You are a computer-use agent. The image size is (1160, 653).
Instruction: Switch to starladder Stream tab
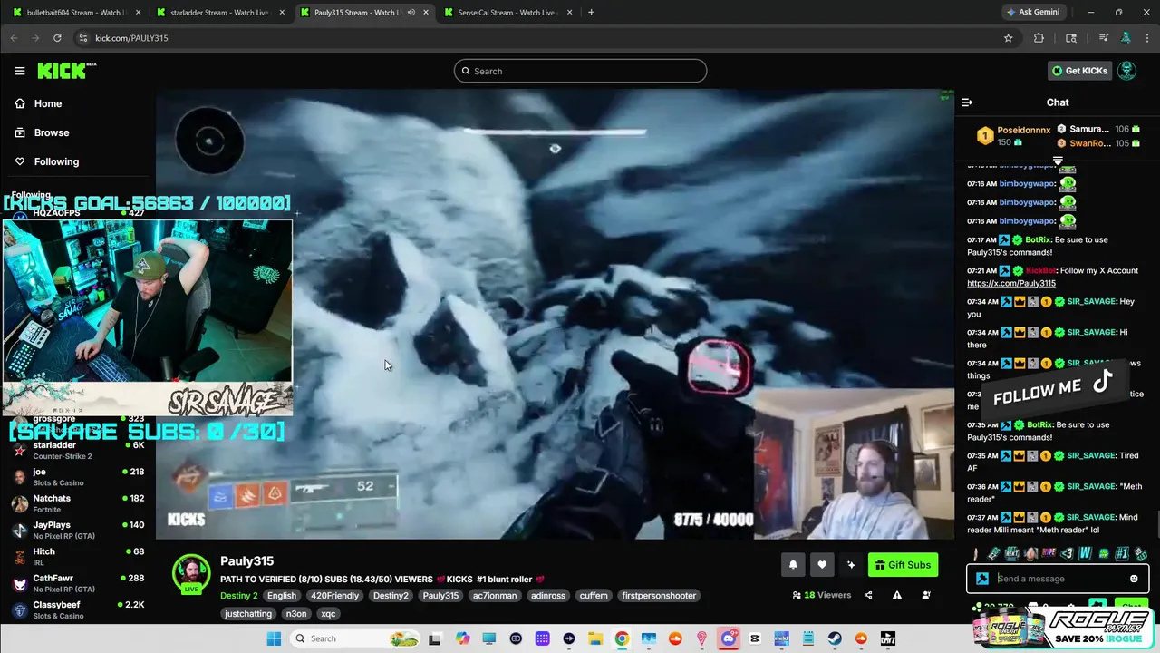point(219,13)
